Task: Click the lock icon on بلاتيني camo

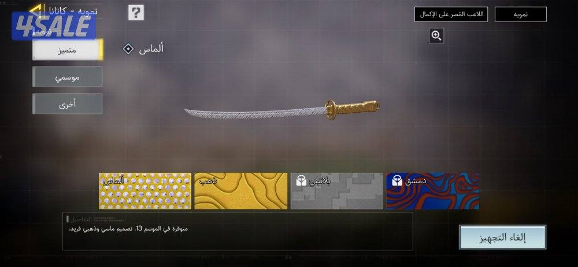Action: (301, 180)
